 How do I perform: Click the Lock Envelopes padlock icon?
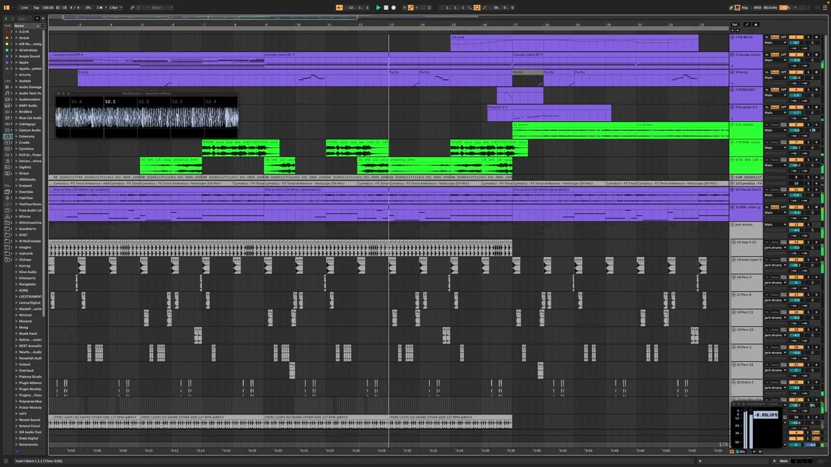point(756,25)
